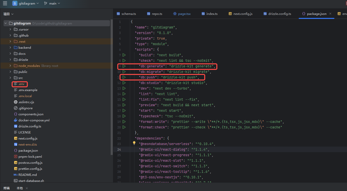This screenshot has width=347, height=191.
Task: Open the .eslintrc.cjs file
Action: pos(24,102)
